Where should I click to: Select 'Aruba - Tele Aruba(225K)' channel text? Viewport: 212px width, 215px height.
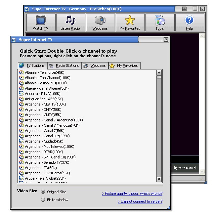(x=45, y=178)
